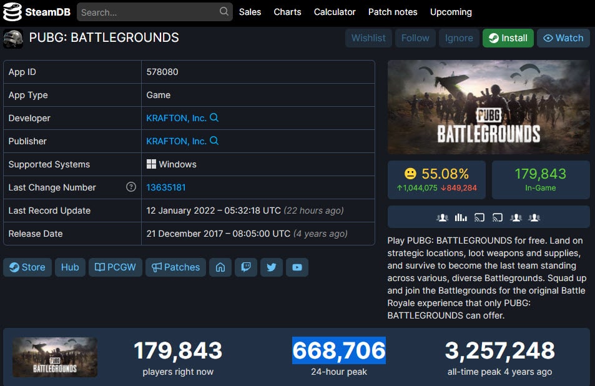Open the Sales menu
Viewport: 595px width, 386px height.
click(x=250, y=12)
